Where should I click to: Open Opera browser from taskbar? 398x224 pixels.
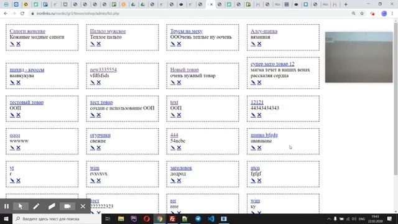pos(147,219)
